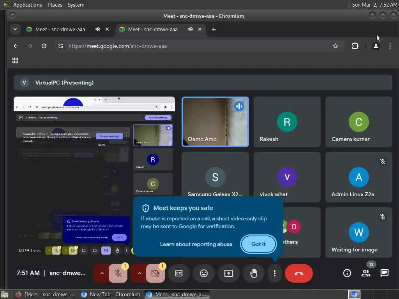
Task: Switch to the first [Meet - snc-dmwe taskbar window
Action: coord(46,294)
